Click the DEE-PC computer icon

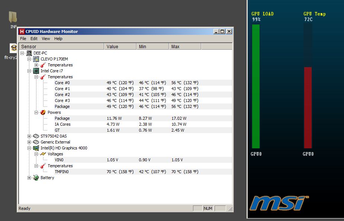(x=29, y=53)
